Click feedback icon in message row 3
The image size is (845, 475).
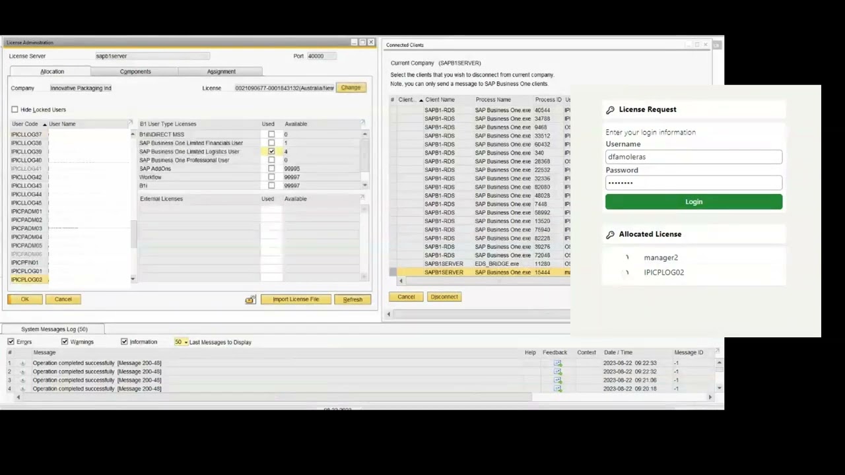(x=557, y=380)
